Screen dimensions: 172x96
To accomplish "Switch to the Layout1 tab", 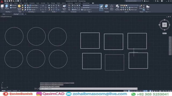I will coord(9,91).
